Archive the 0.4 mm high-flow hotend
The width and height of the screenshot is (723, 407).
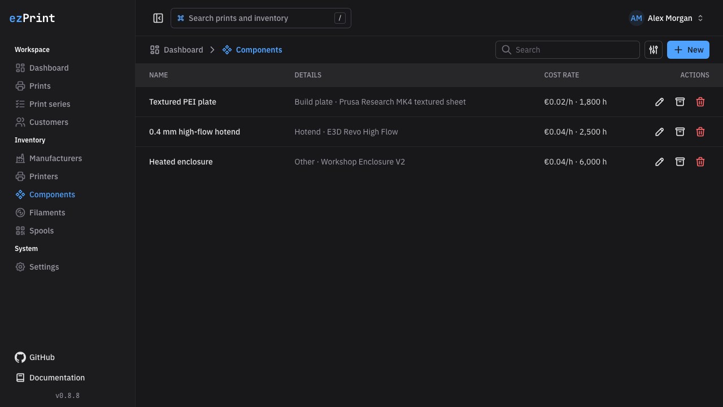point(680,132)
